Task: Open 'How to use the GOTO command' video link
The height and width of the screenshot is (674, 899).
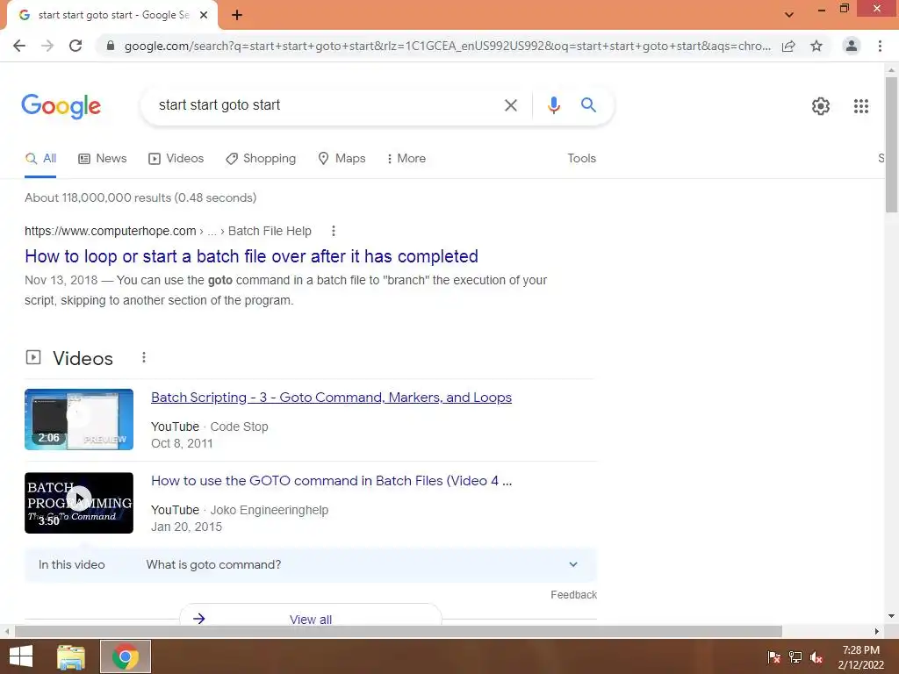Action: coord(331,481)
